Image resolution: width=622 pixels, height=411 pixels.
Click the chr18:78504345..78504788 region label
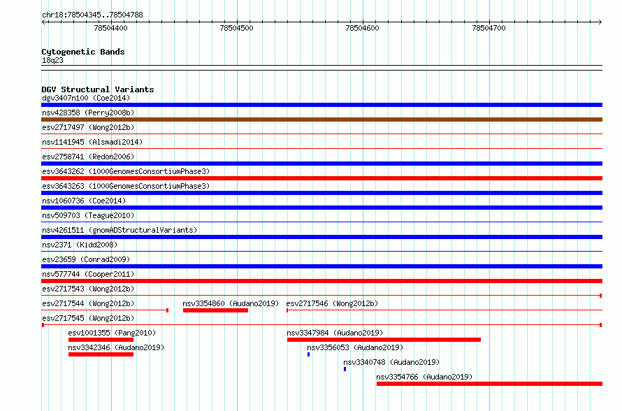[92, 15]
